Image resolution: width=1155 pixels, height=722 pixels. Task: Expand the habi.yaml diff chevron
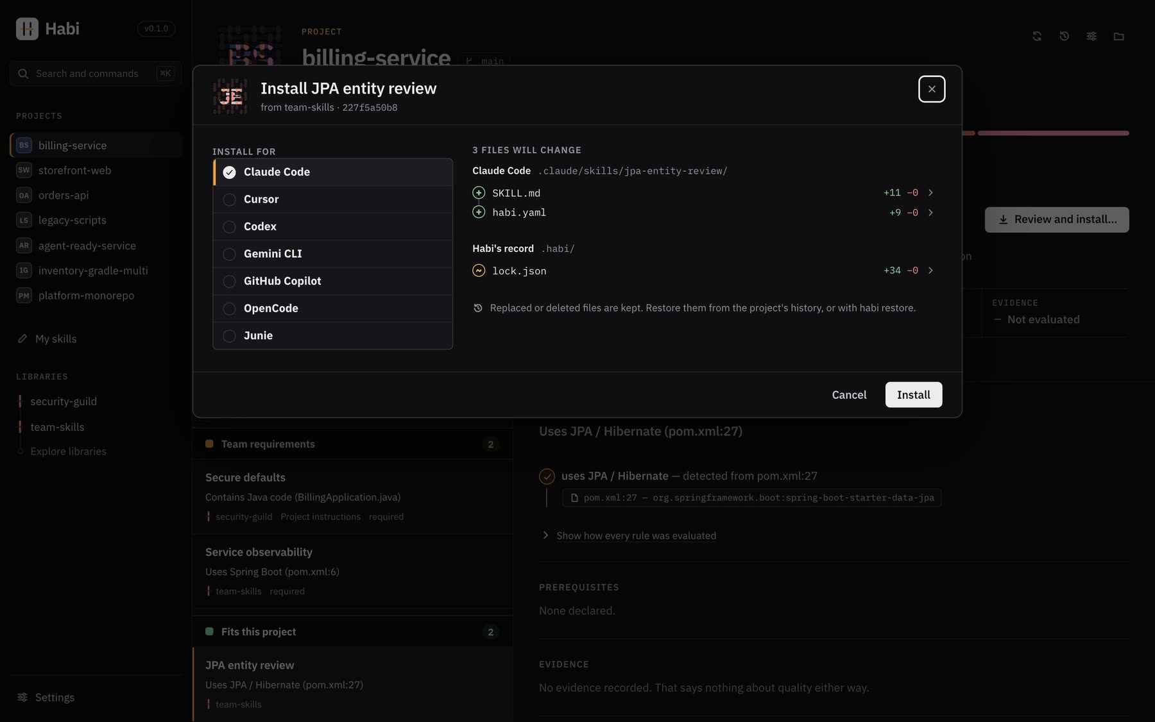(x=930, y=212)
